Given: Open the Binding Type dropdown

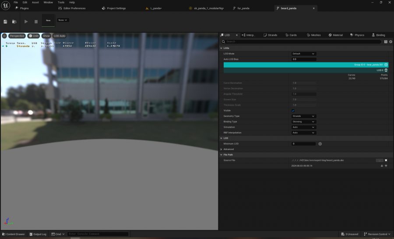Looking at the screenshot, I should 303,122.
